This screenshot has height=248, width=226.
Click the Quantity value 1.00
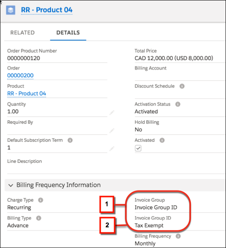tap(13, 112)
